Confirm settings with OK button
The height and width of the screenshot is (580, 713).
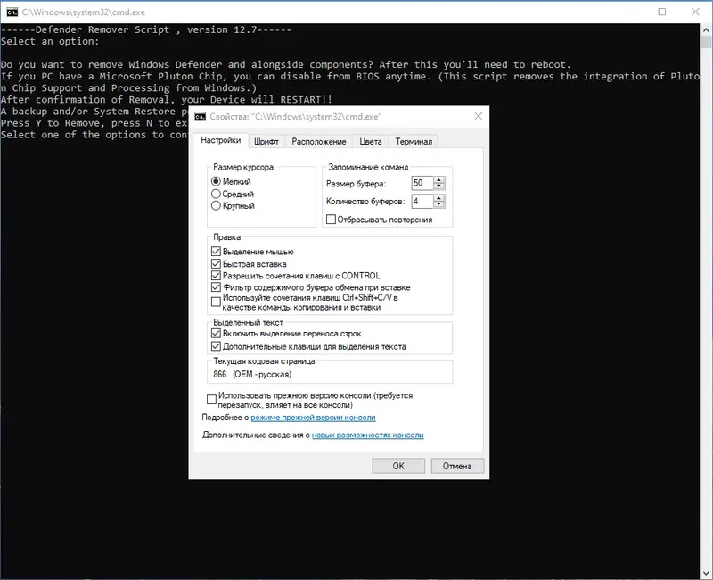click(398, 466)
